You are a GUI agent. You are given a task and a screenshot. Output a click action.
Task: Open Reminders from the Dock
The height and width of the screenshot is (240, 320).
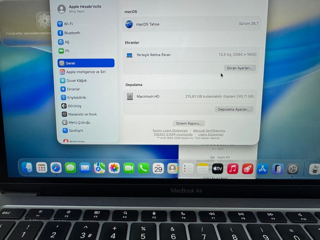188,168
